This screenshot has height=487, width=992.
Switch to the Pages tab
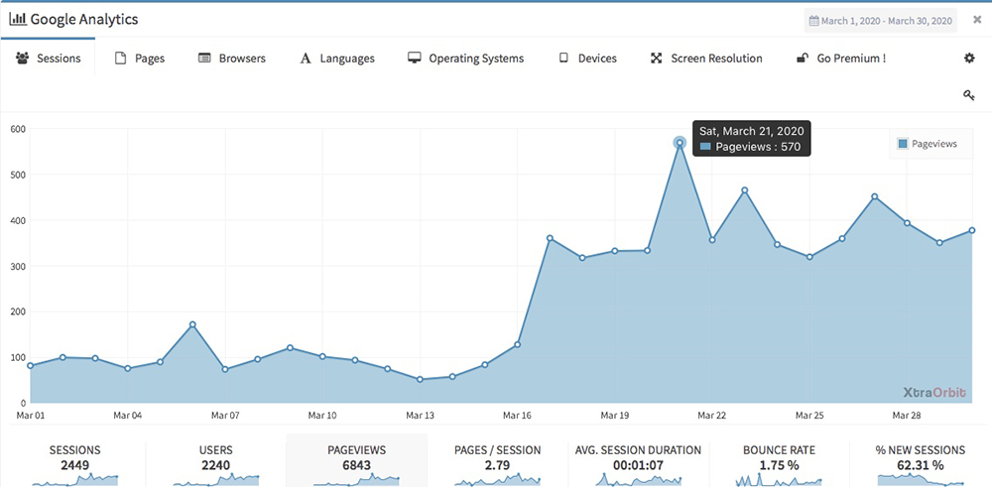pyautogui.click(x=139, y=59)
